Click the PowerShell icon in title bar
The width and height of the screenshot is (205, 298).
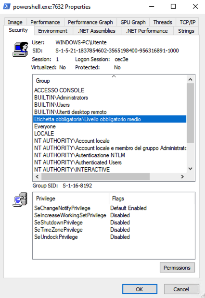pos(7,6)
